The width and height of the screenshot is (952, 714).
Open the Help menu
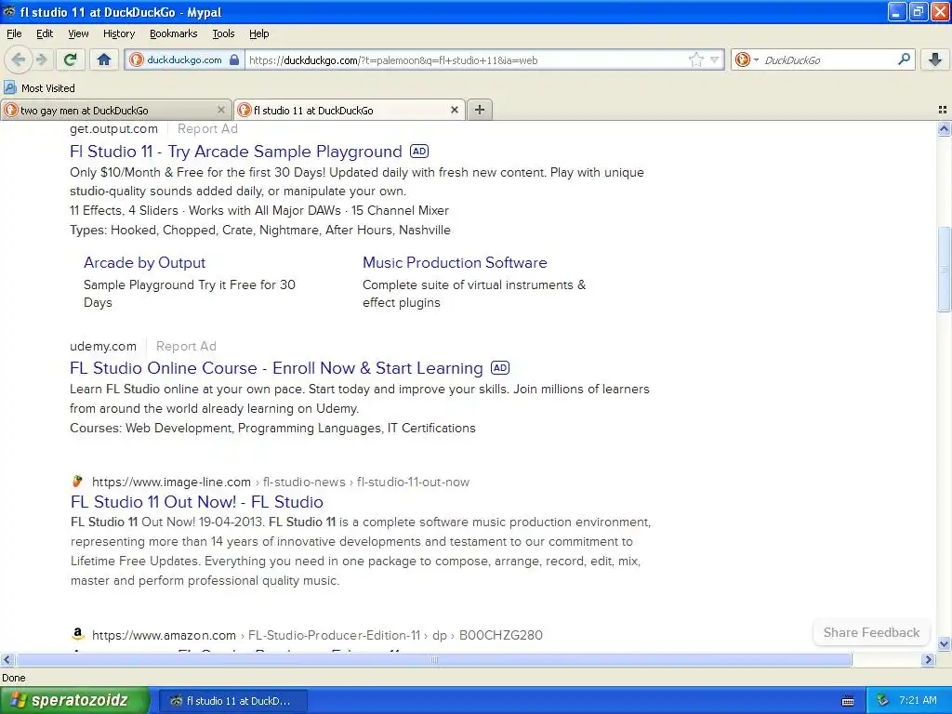pos(258,33)
